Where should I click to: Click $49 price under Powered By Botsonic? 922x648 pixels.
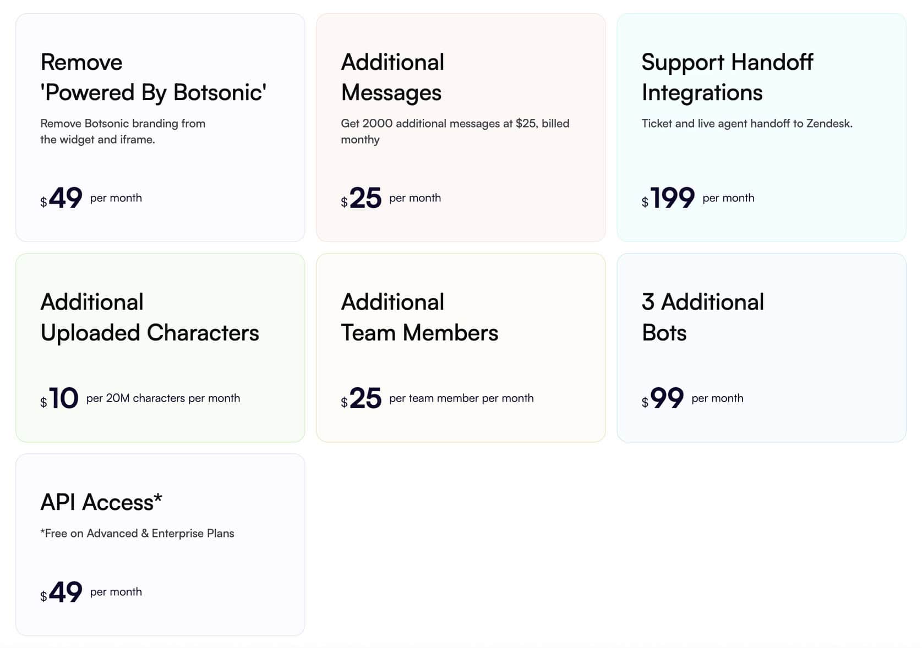(x=65, y=198)
